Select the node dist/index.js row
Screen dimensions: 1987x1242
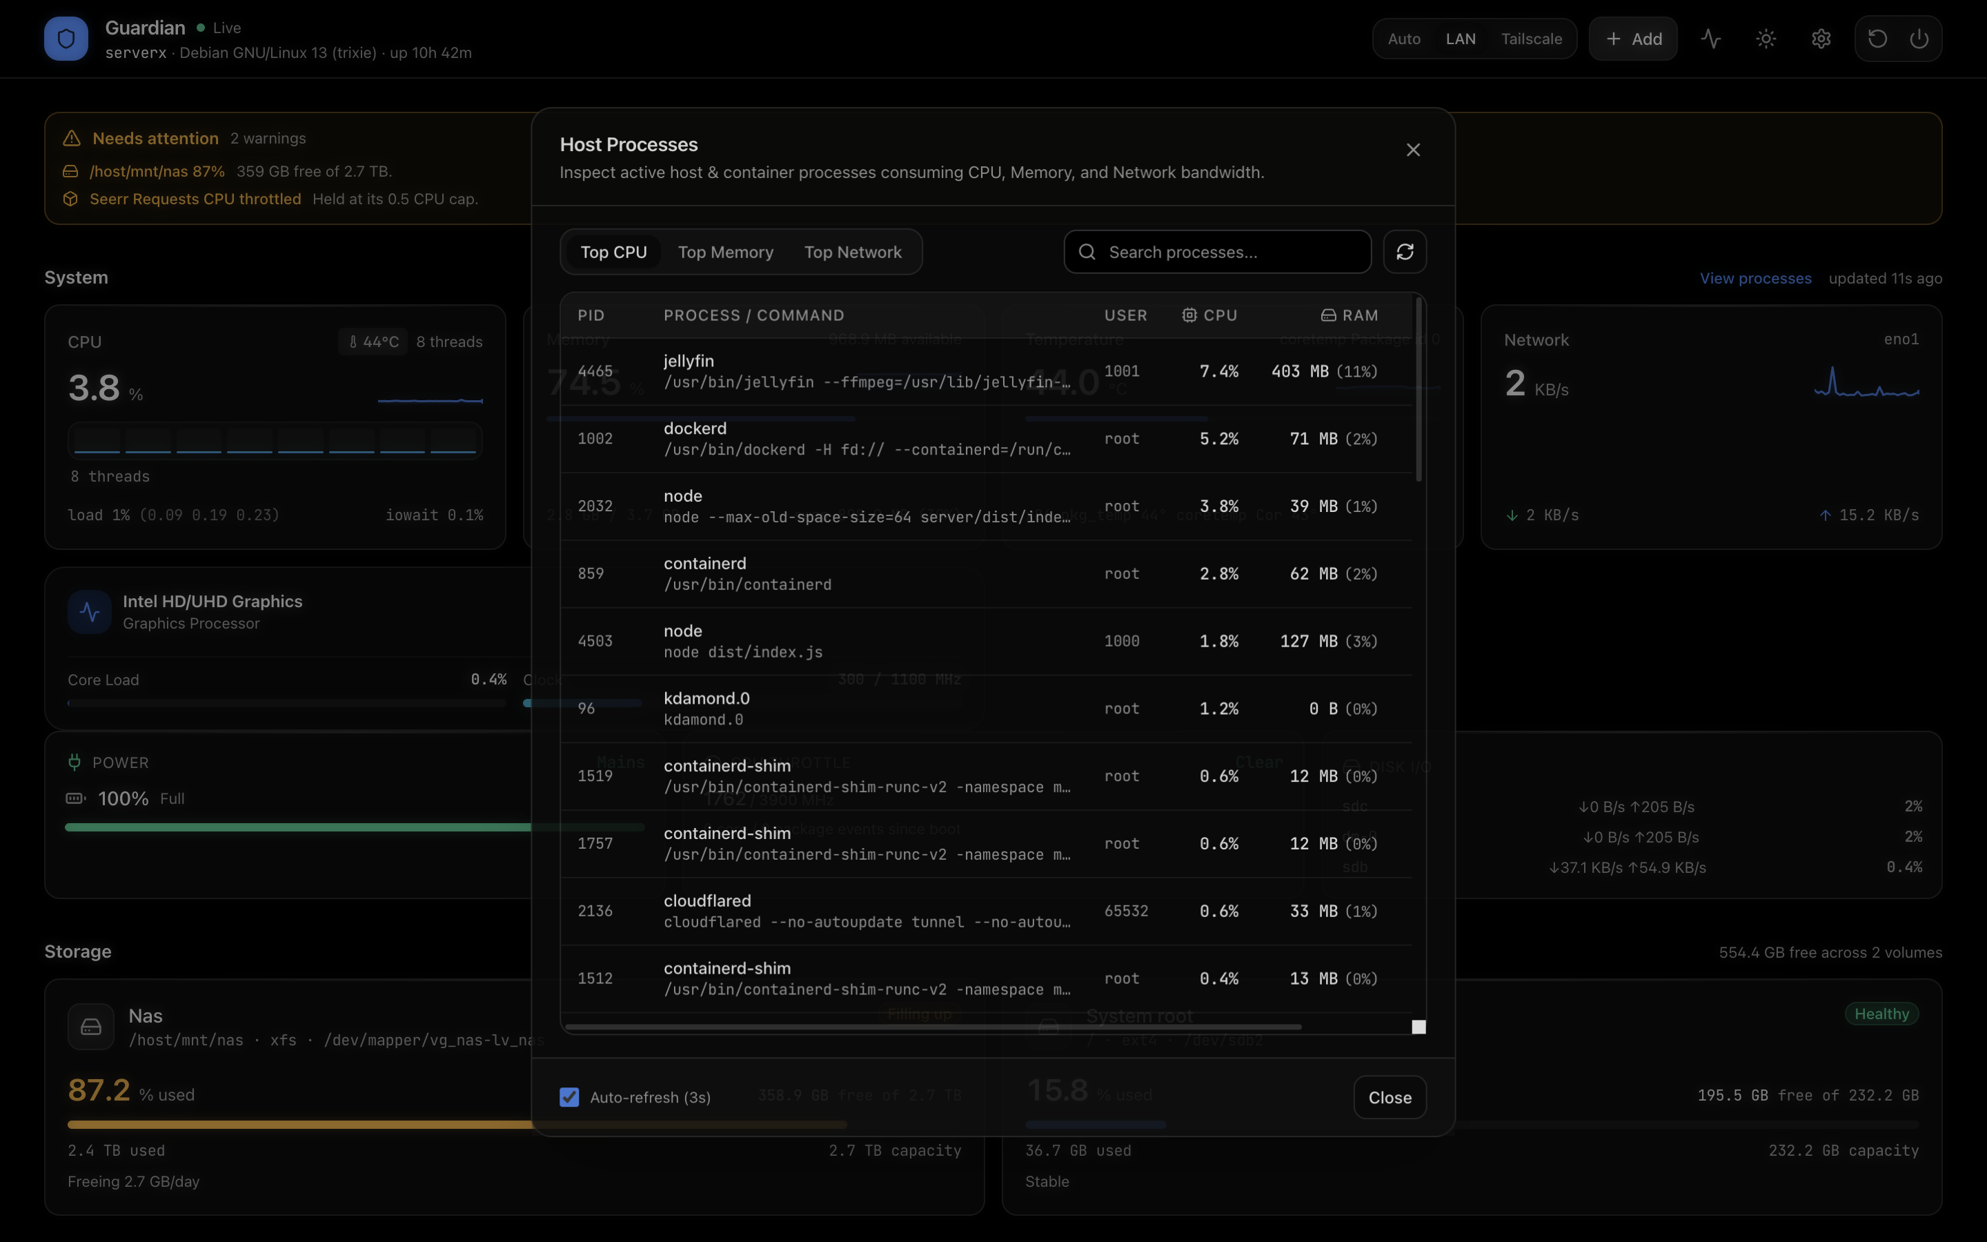coord(986,641)
